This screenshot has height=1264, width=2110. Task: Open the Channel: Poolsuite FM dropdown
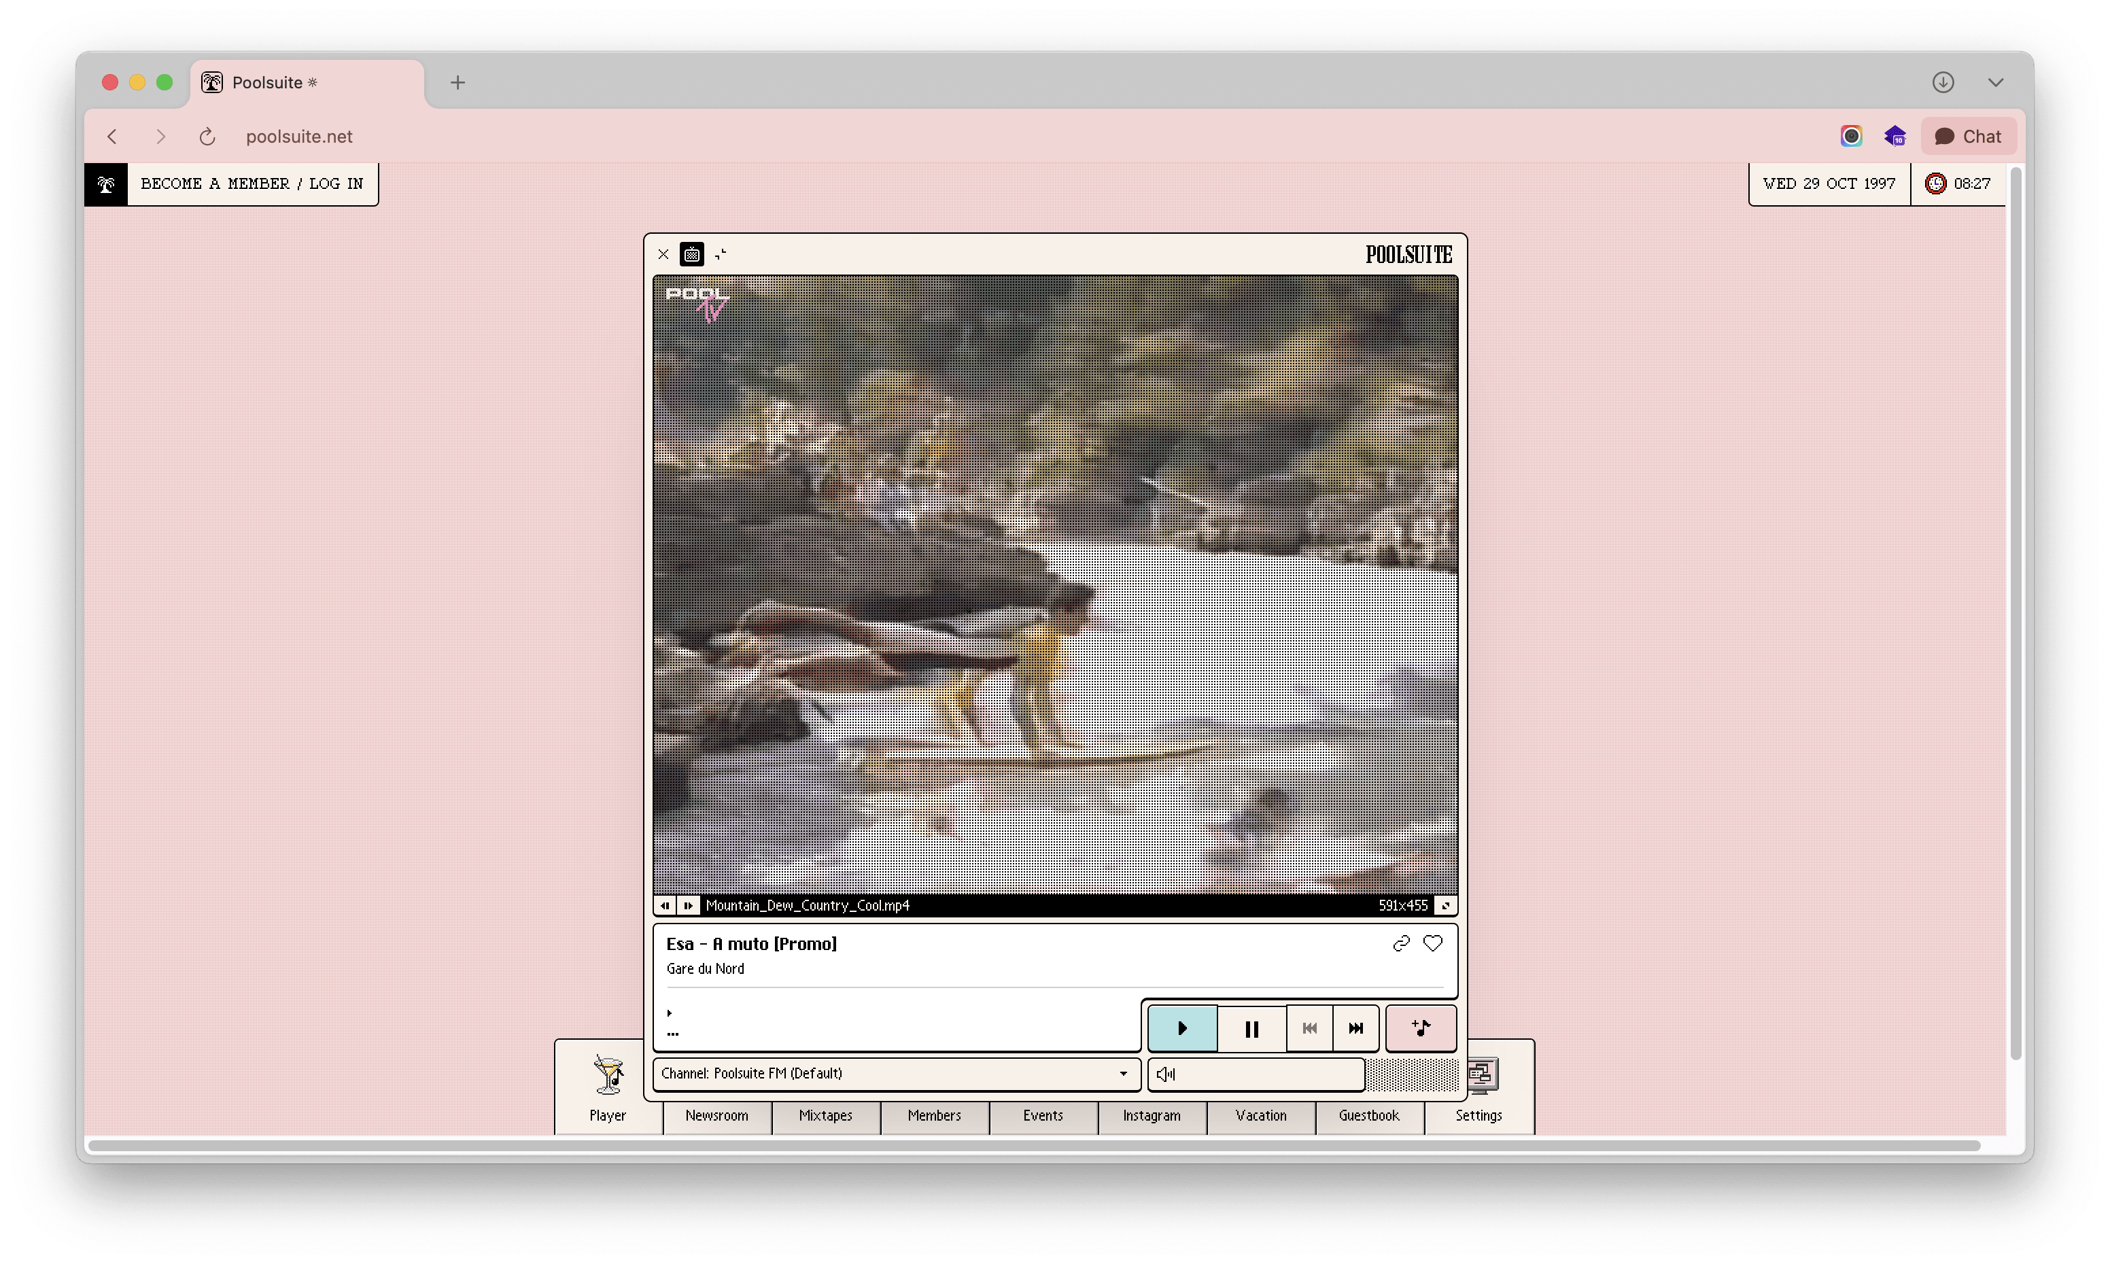pos(895,1074)
